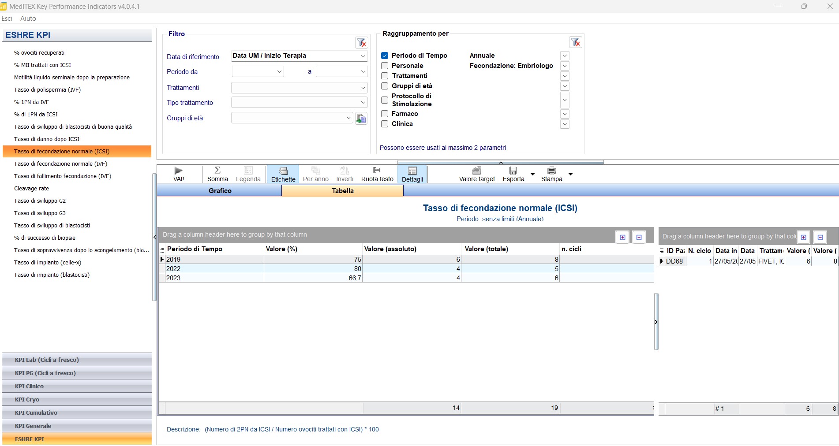Click the Ruota testo icon

coord(377,170)
